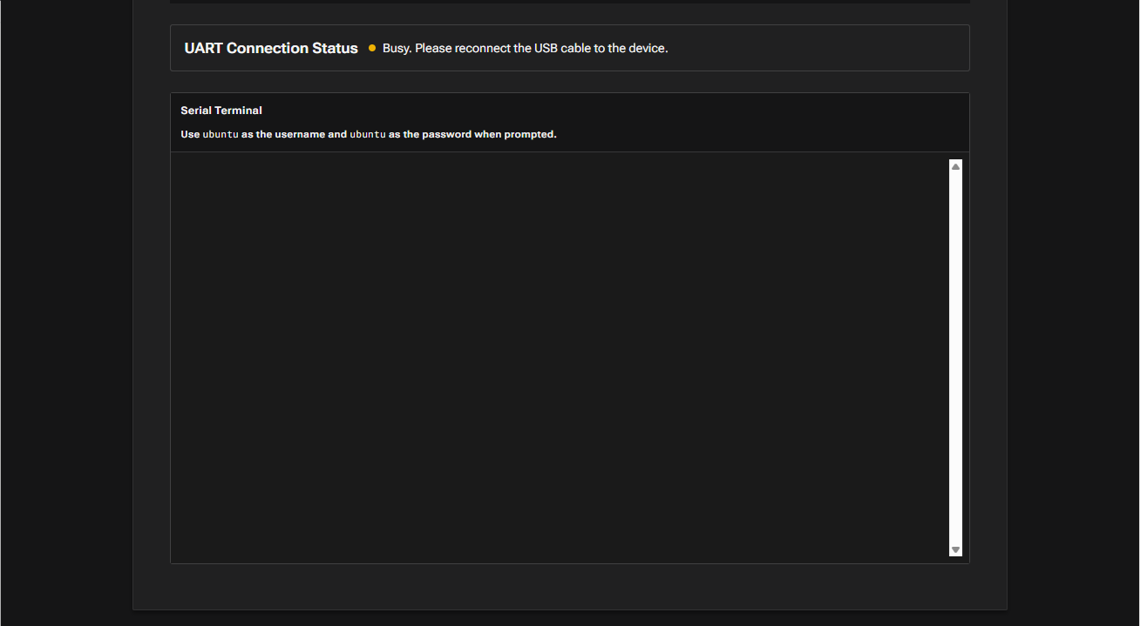Image resolution: width=1140 pixels, height=626 pixels.
Task: Click the terminal scrollbar down arrow
Action: click(955, 549)
